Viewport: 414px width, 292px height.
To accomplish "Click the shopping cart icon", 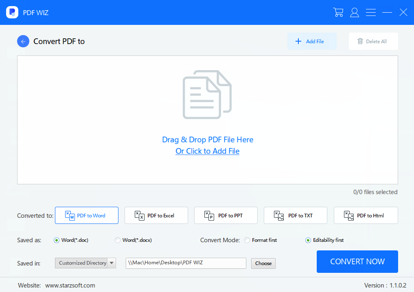I will coord(338,12).
